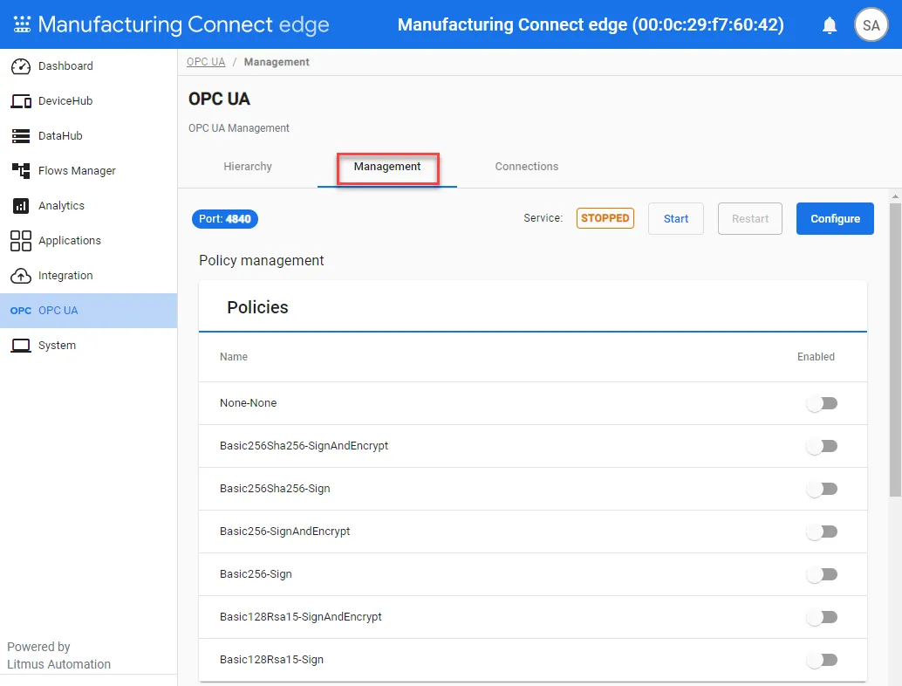Enable the Basic256Sha256-SignAndEncrypt policy
Screen dimensions: 902x686
coord(822,446)
